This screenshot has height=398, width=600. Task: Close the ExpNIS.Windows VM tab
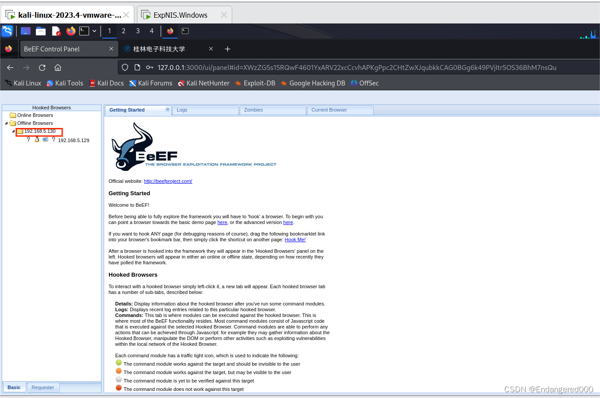pyautogui.click(x=224, y=15)
